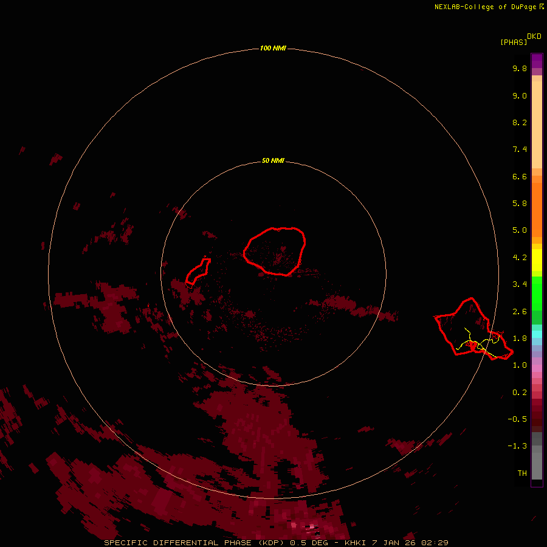
Task: Click the 9.8 value on the color scale
Action: (x=520, y=68)
